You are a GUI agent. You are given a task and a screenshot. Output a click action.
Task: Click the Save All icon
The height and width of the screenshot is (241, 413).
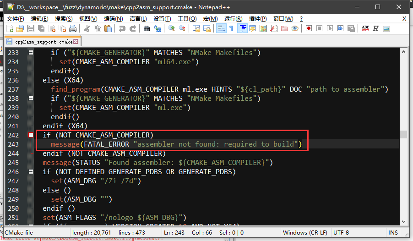[x=41, y=28]
